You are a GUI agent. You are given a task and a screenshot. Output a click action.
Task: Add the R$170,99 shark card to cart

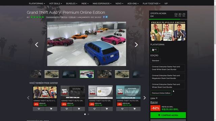pos(134,109)
